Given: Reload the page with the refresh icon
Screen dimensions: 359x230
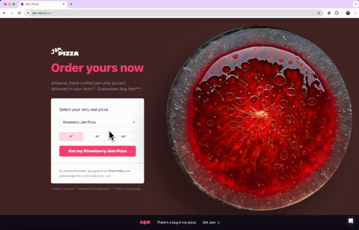Looking at the screenshot, I should pos(19,13).
